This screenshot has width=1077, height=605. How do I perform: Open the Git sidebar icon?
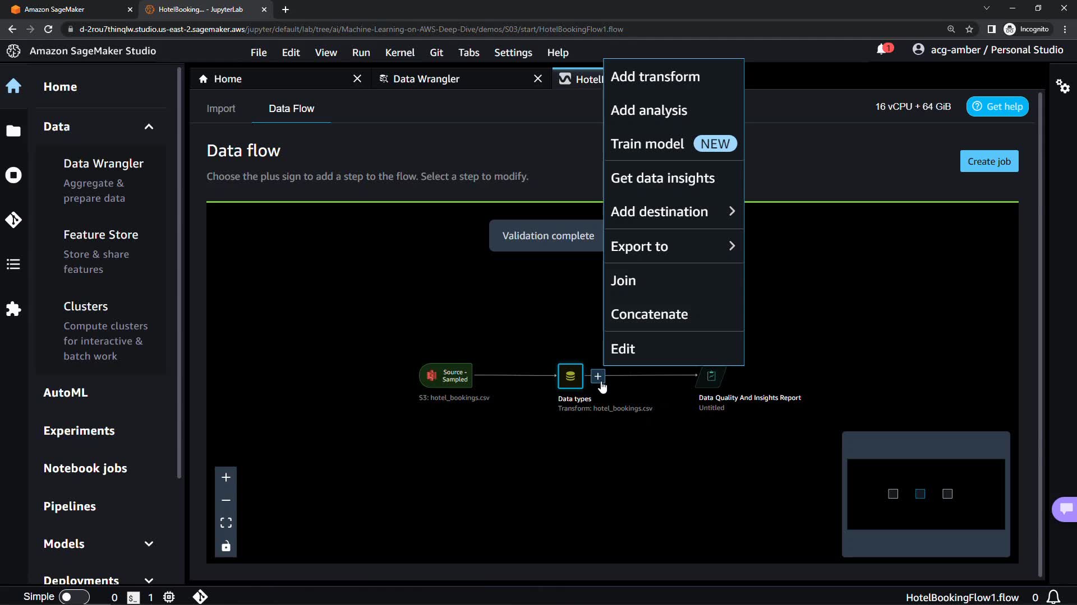[13, 220]
